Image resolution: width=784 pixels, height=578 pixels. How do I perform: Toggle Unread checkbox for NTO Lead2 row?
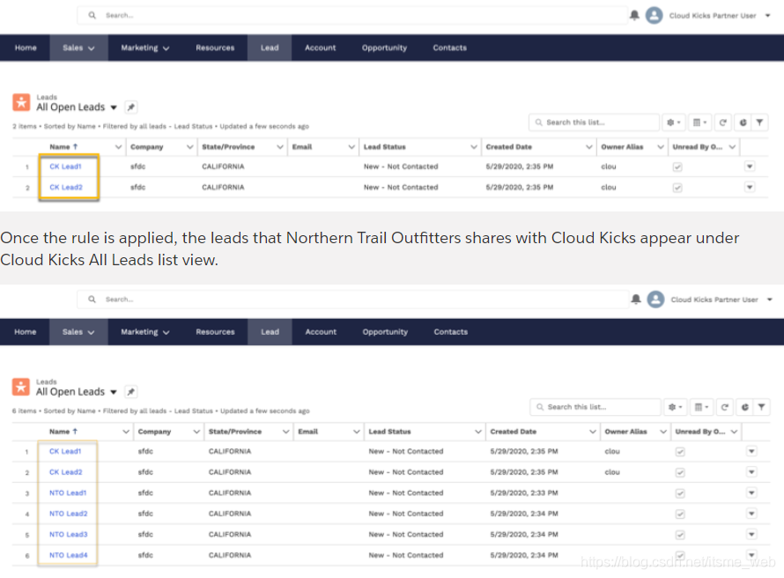click(680, 514)
